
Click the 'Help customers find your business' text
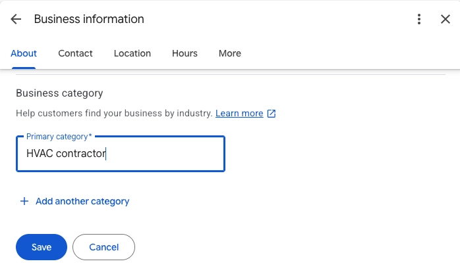114,113
